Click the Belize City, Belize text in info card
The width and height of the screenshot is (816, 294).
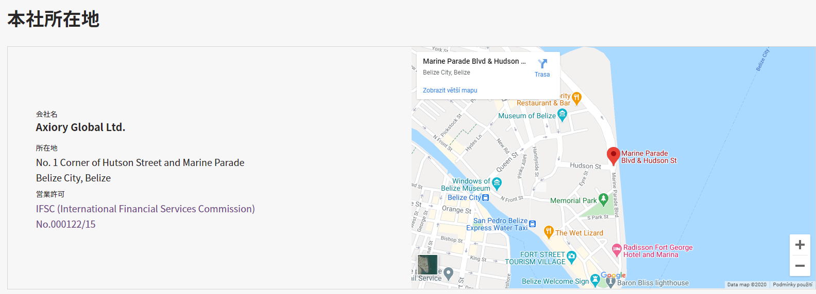pyautogui.click(x=446, y=72)
